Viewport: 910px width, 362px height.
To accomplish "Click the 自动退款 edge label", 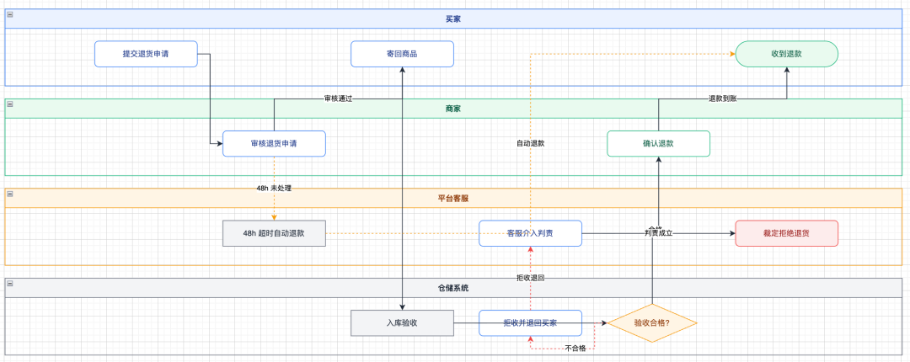I will [x=531, y=143].
